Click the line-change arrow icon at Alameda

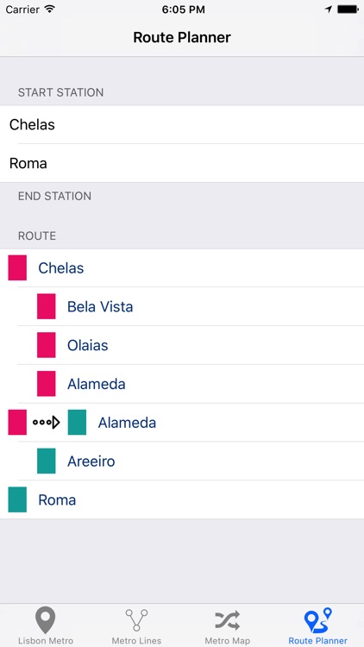tap(47, 422)
